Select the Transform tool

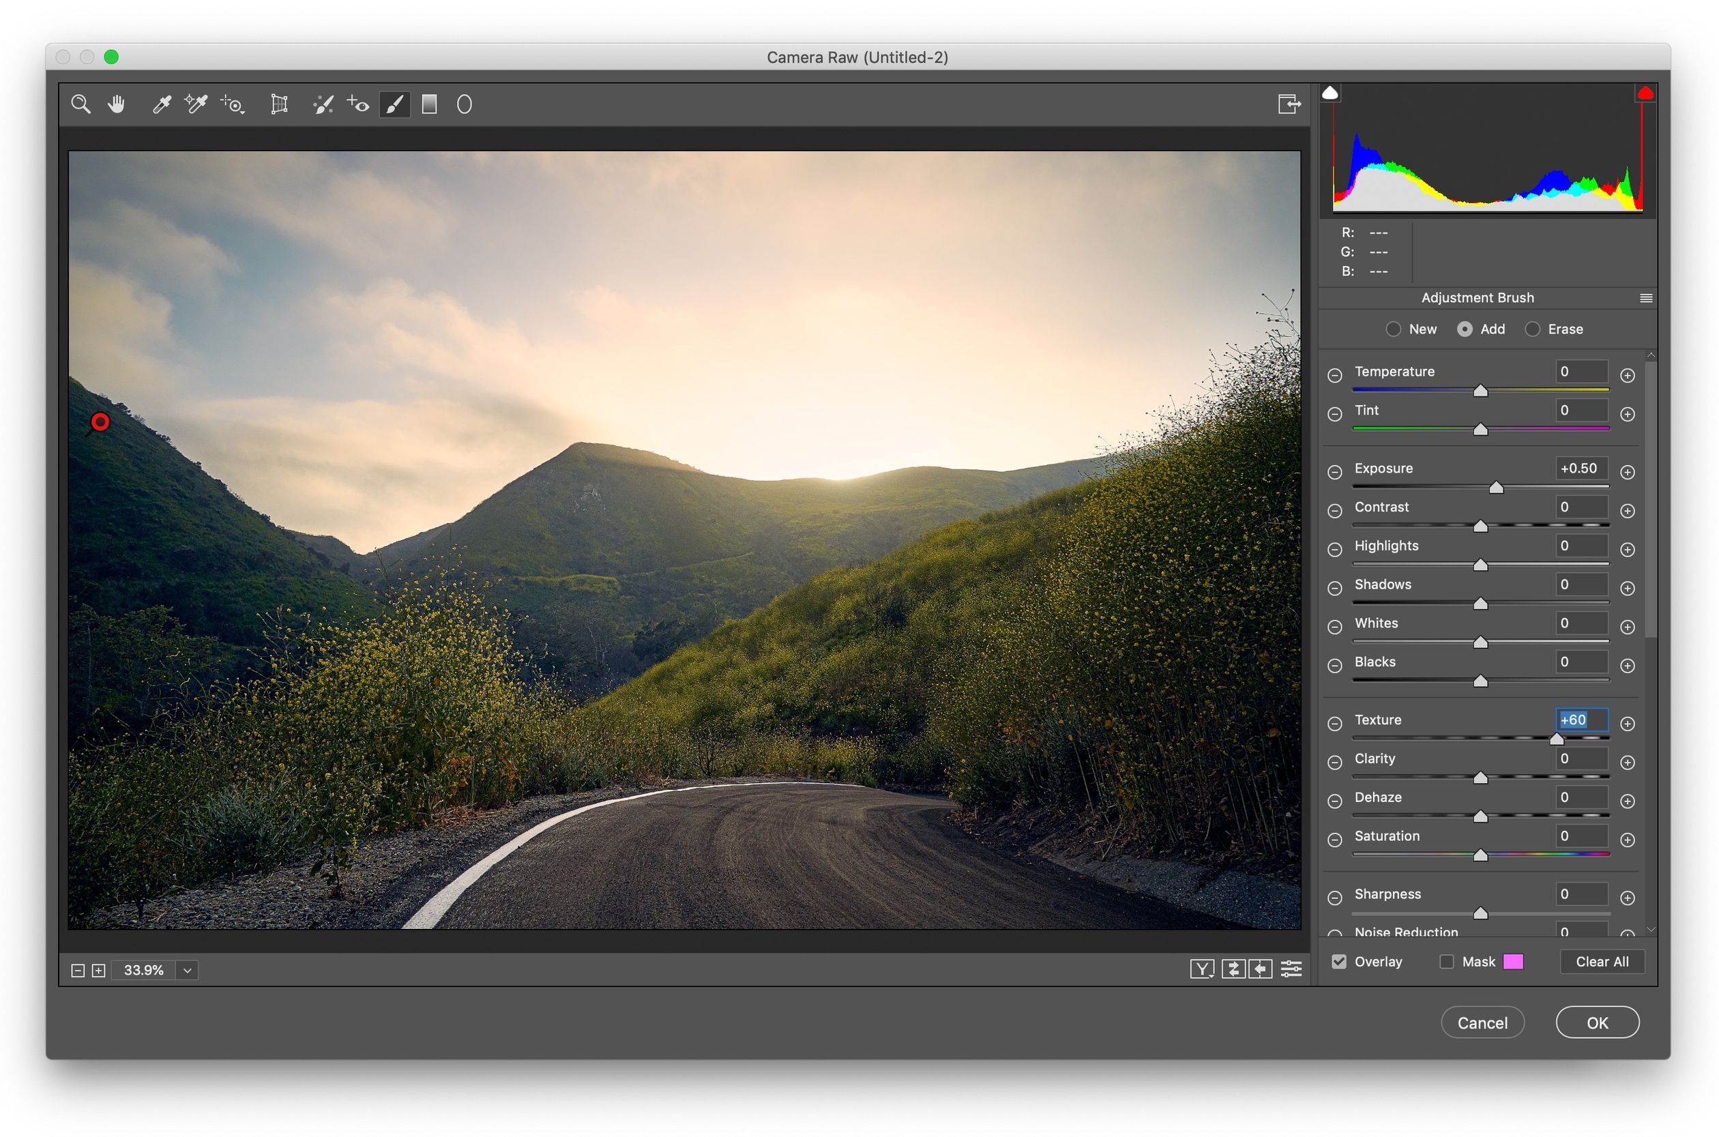pyautogui.click(x=279, y=104)
